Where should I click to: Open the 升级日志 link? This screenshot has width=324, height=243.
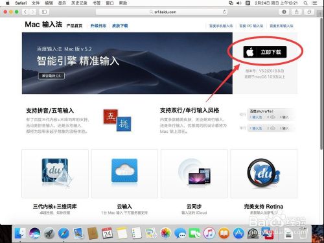click(98, 26)
